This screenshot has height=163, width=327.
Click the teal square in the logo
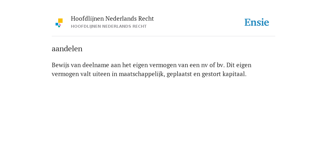59,26
